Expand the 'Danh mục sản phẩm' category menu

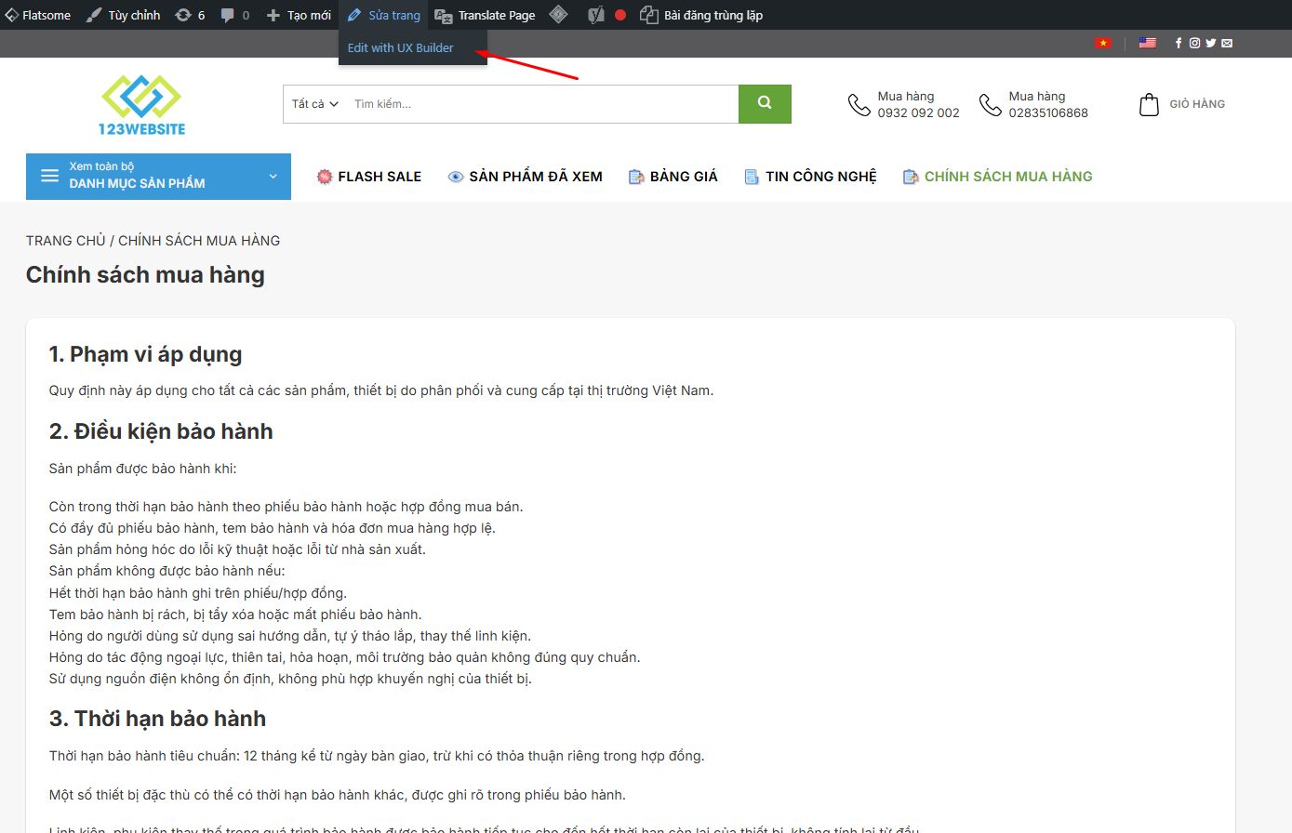click(158, 176)
